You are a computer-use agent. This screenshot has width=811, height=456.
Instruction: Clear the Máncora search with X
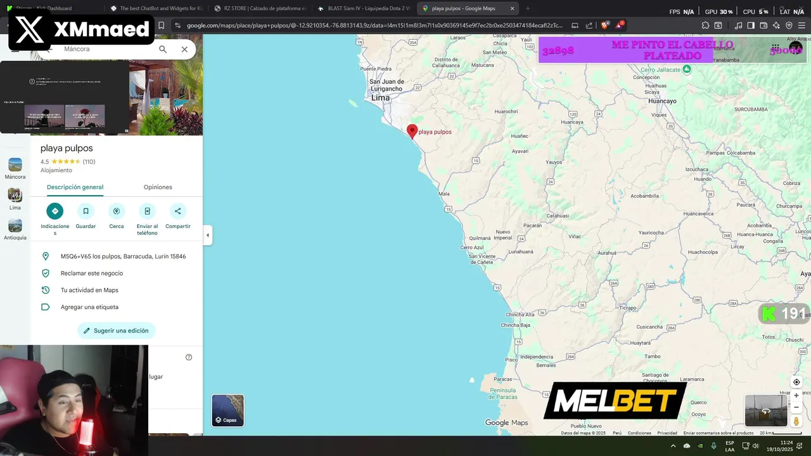coord(184,49)
